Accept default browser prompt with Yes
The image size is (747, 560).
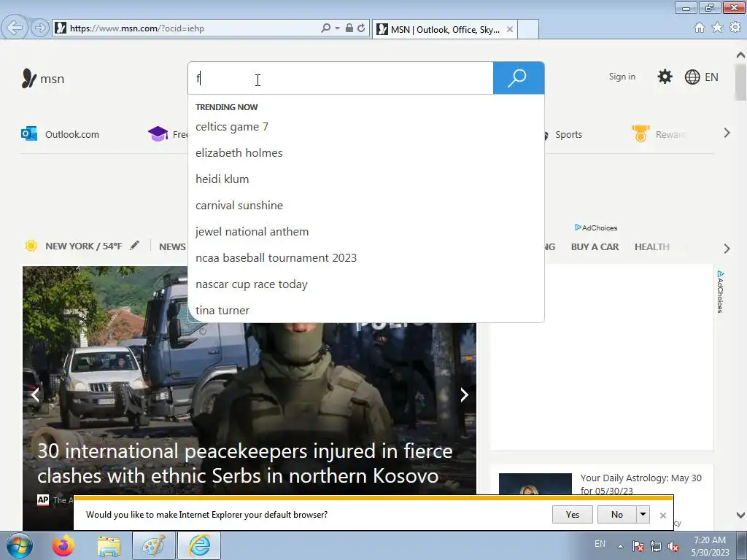(572, 515)
